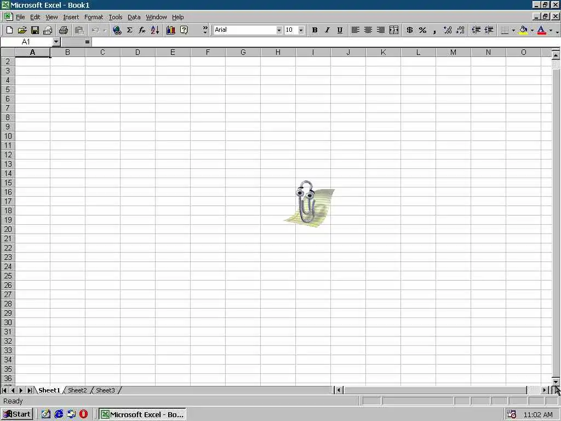
Task: Click the Sort Ascending A-Z icon
Action: click(x=155, y=30)
